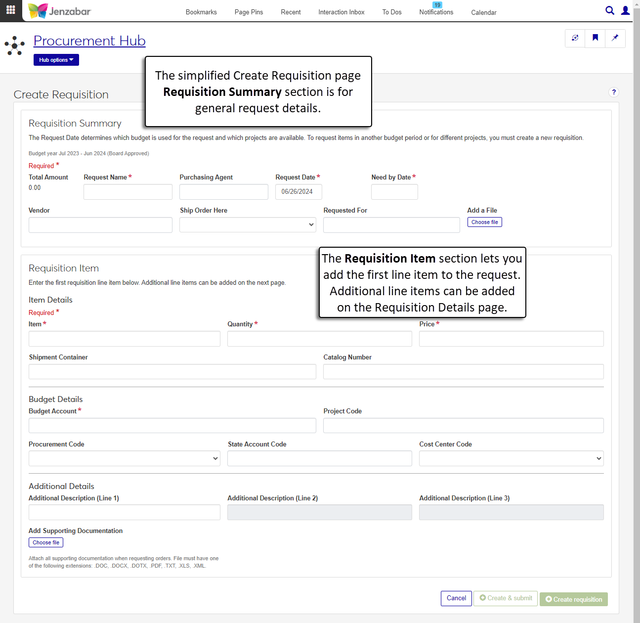640x623 pixels.
Task: Click Choose file under Add Supporting Documentation
Action: pyautogui.click(x=46, y=542)
